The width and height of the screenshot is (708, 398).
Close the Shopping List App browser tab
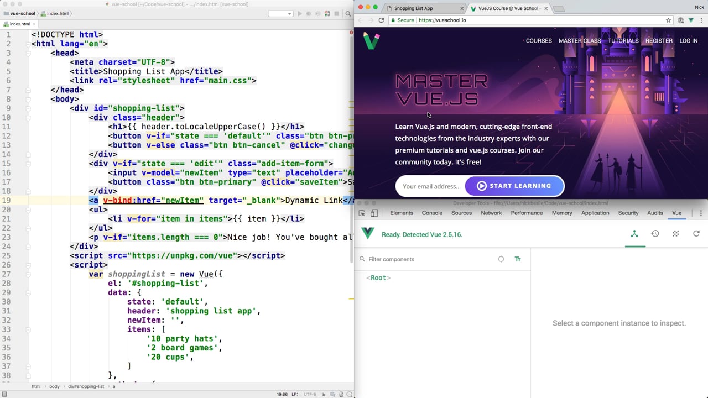[462, 8]
